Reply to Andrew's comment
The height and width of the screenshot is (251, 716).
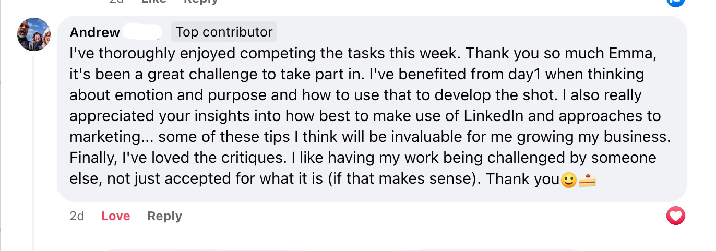coord(164,216)
